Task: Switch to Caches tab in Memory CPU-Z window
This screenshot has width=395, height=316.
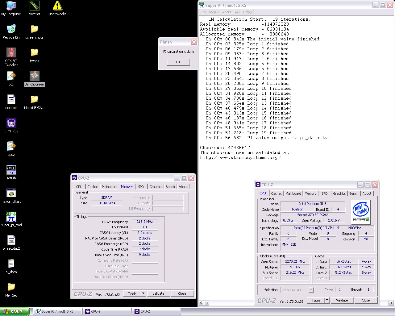Action: (93, 187)
